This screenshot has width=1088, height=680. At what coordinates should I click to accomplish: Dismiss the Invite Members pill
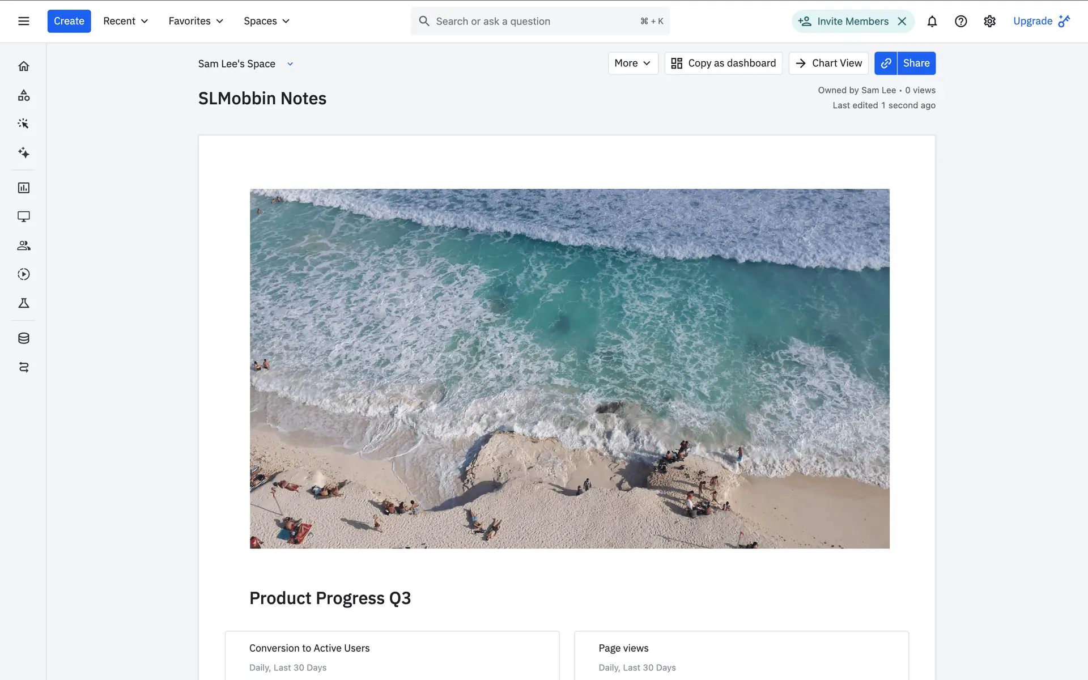[902, 21]
